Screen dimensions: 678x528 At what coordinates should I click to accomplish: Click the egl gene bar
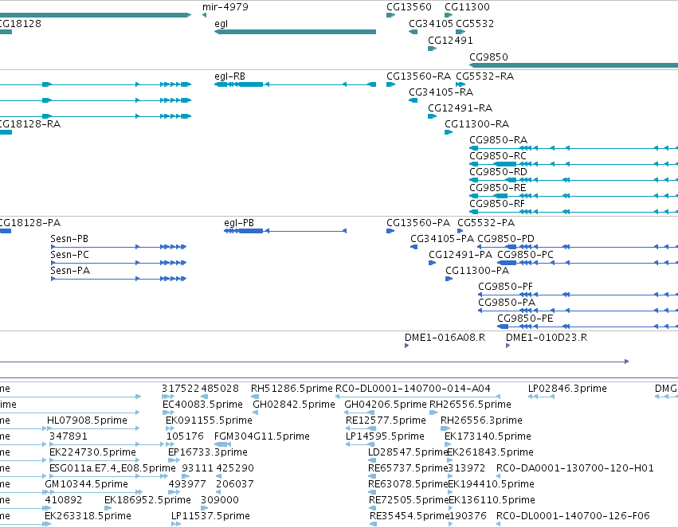[x=296, y=32]
